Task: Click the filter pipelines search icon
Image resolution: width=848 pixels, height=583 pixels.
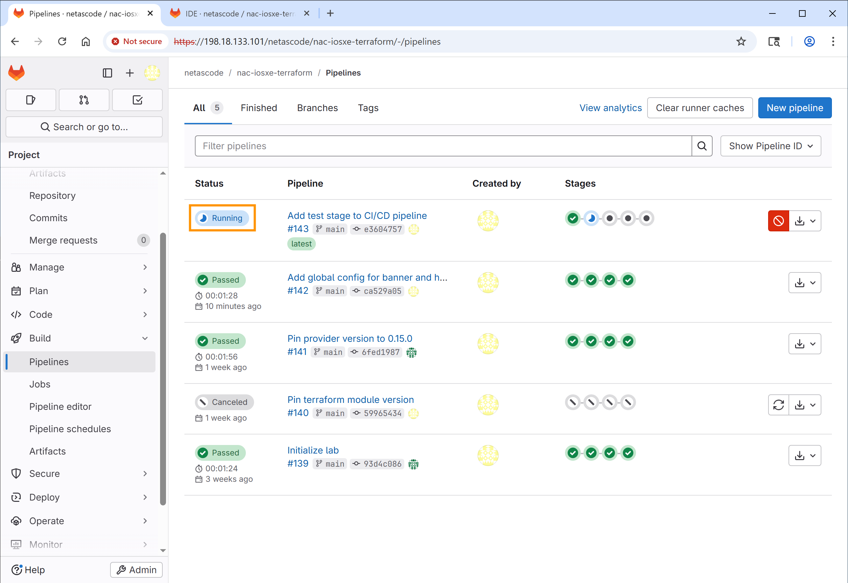Action: (702, 146)
